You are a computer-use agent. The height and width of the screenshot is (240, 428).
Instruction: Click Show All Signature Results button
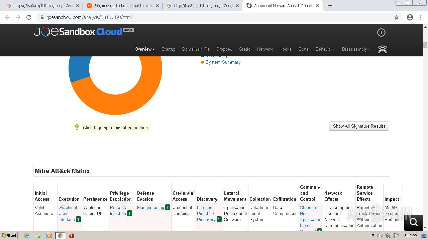359,126
